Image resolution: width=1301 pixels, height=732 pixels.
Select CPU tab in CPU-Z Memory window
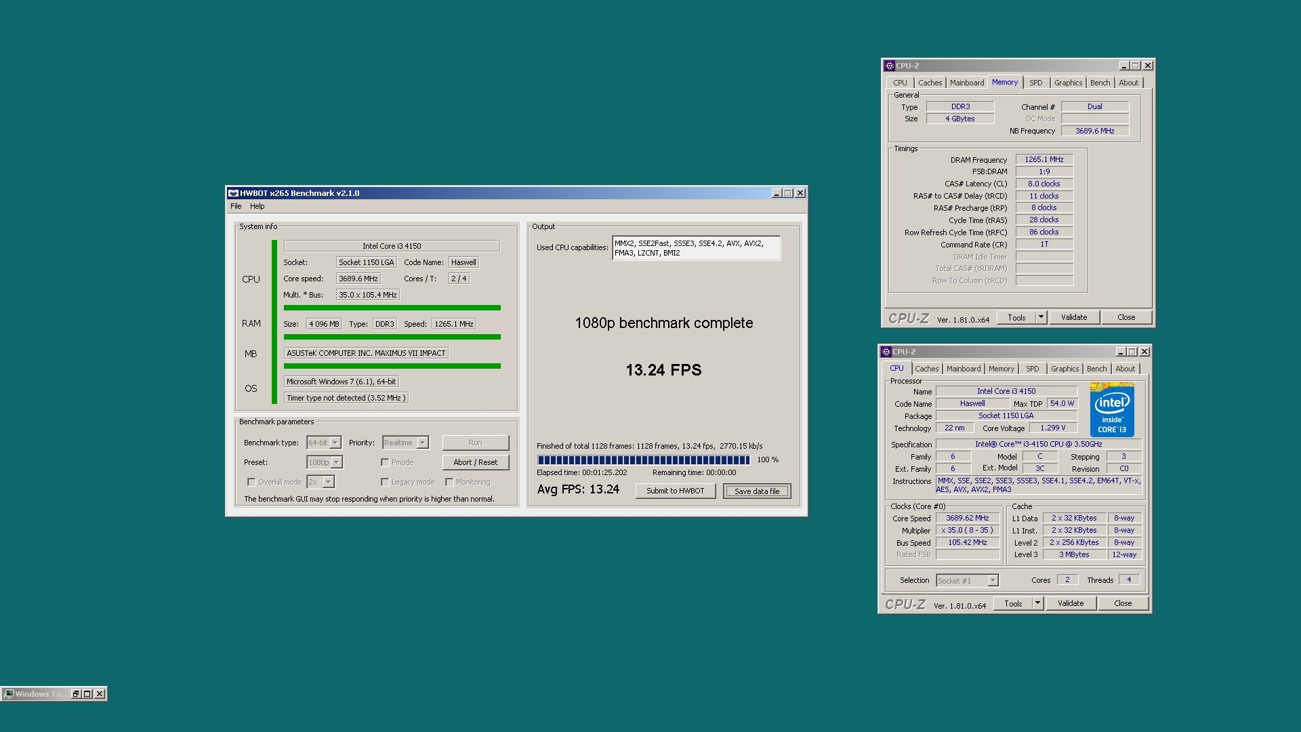point(900,83)
